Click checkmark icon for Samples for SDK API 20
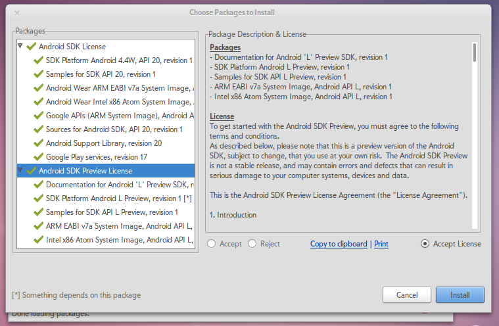 pos(38,74)
